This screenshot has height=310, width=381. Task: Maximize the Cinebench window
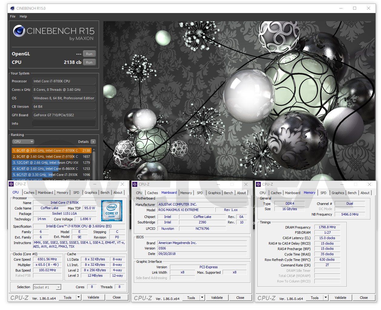click(x=354, y=8)
